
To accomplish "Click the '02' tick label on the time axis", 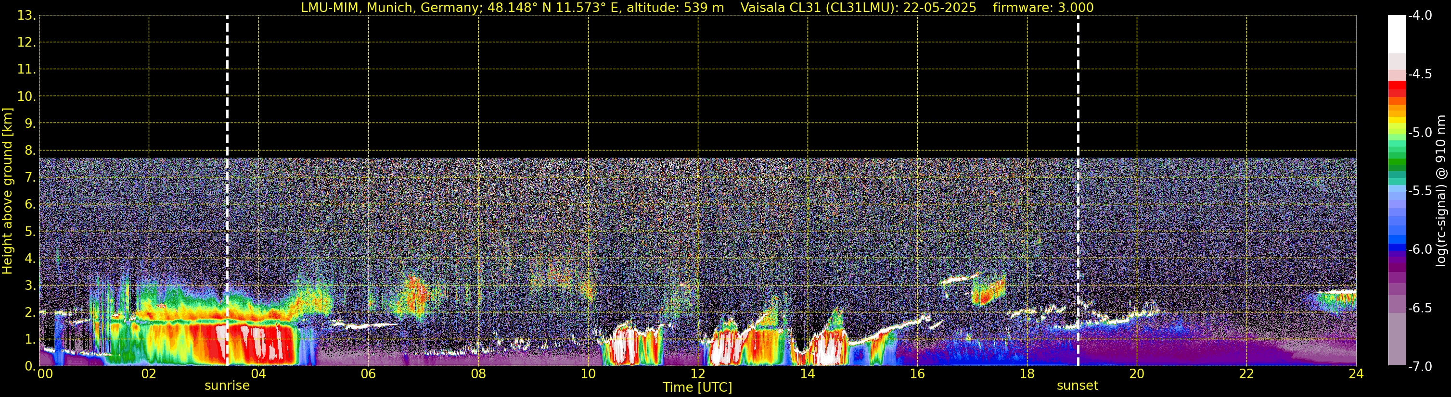I will [x=149, y=374].
